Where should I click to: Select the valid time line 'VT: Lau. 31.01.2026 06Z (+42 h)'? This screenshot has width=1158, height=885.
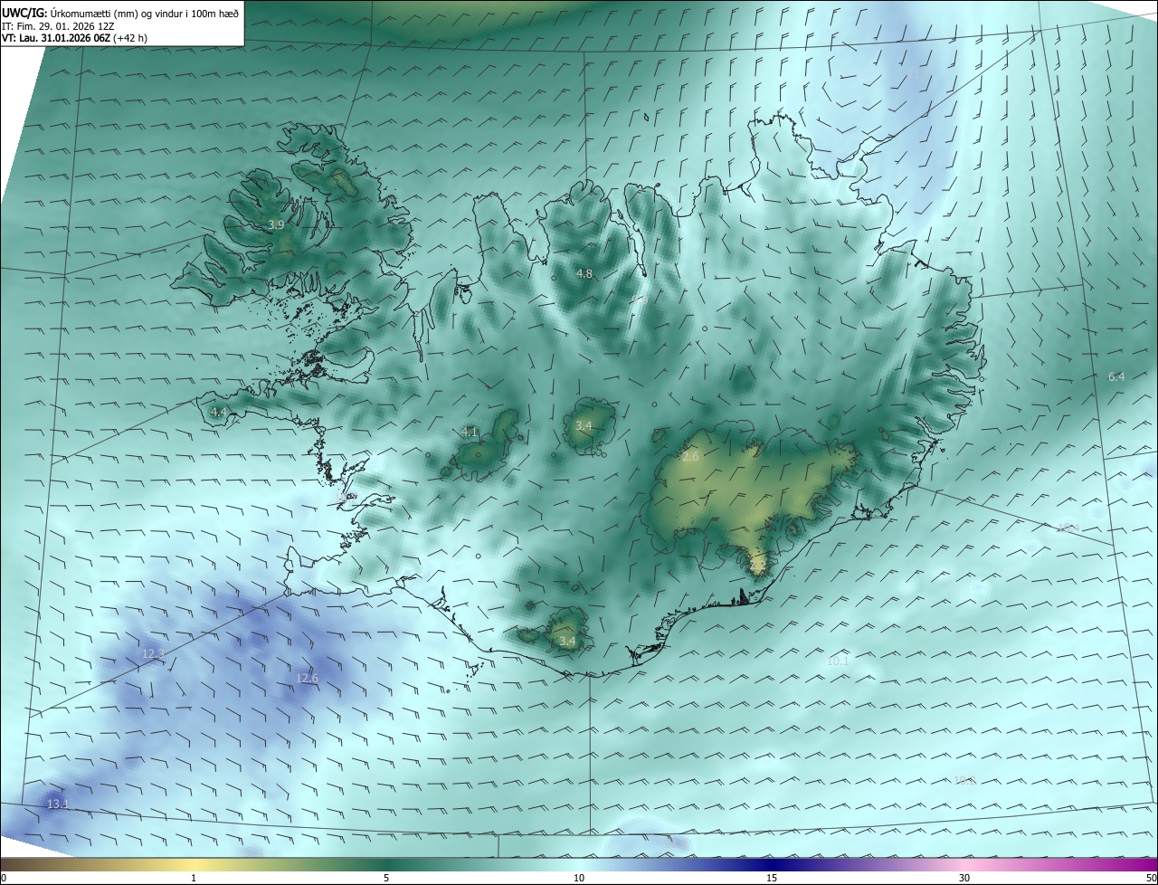coord(75,39)
